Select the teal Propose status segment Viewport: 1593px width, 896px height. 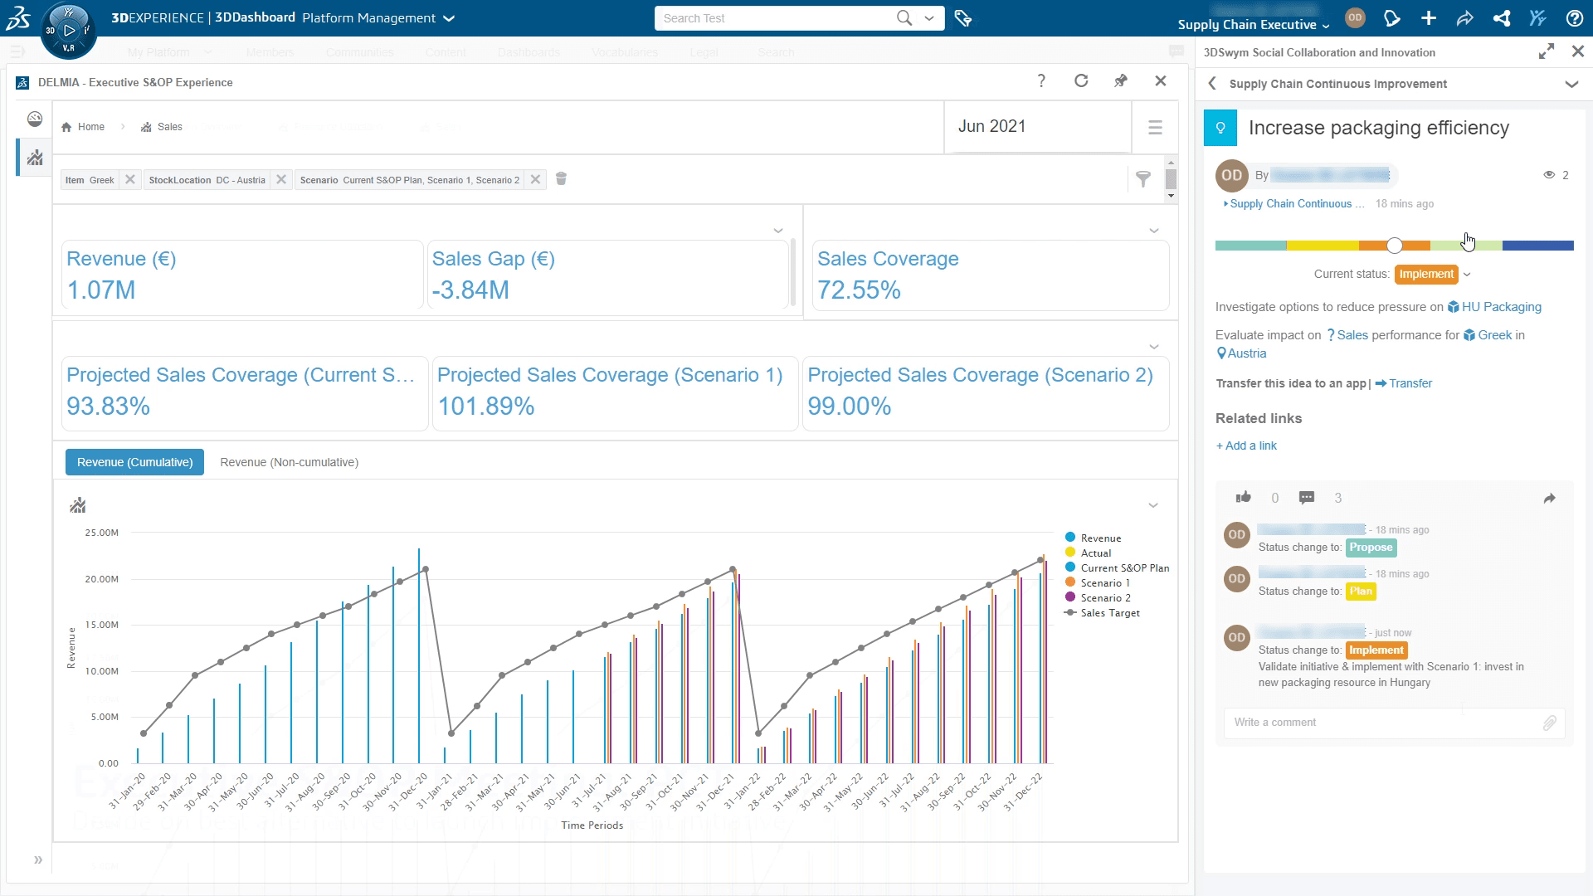pos(1251,246)
